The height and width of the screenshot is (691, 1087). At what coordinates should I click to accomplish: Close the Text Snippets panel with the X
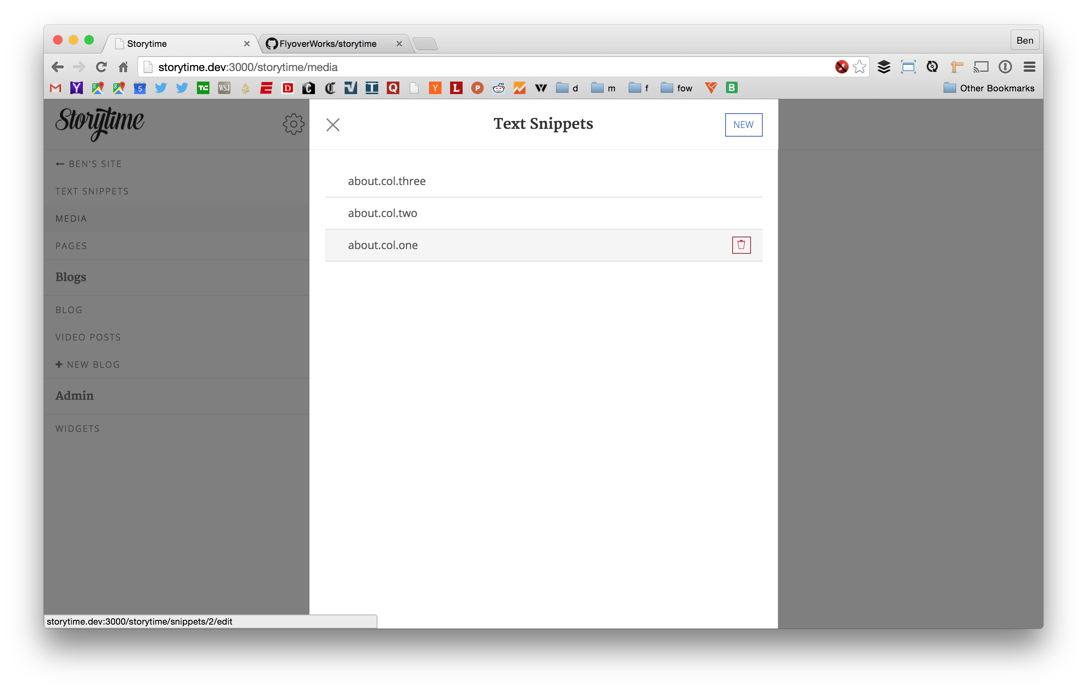pyautogui.click(x=333, y=125)
